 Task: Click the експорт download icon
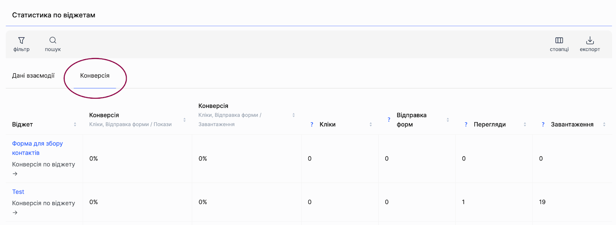(590, 40)
